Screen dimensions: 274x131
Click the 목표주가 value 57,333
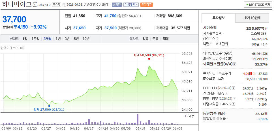click(263, 74)
